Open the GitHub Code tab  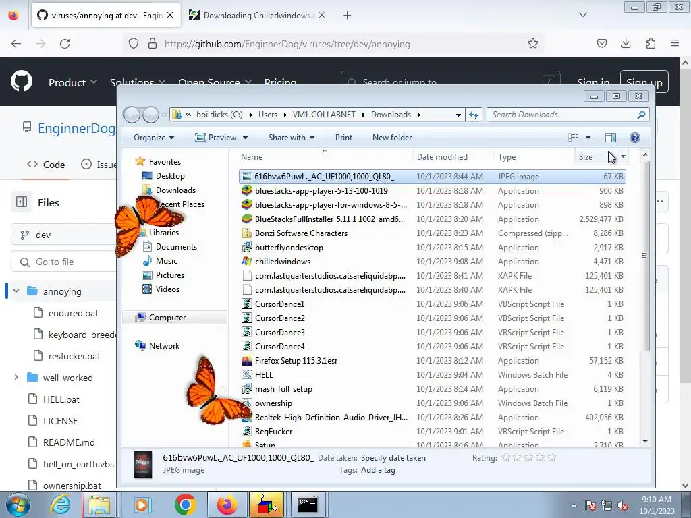pyautogui.click(x=46, y=165)
